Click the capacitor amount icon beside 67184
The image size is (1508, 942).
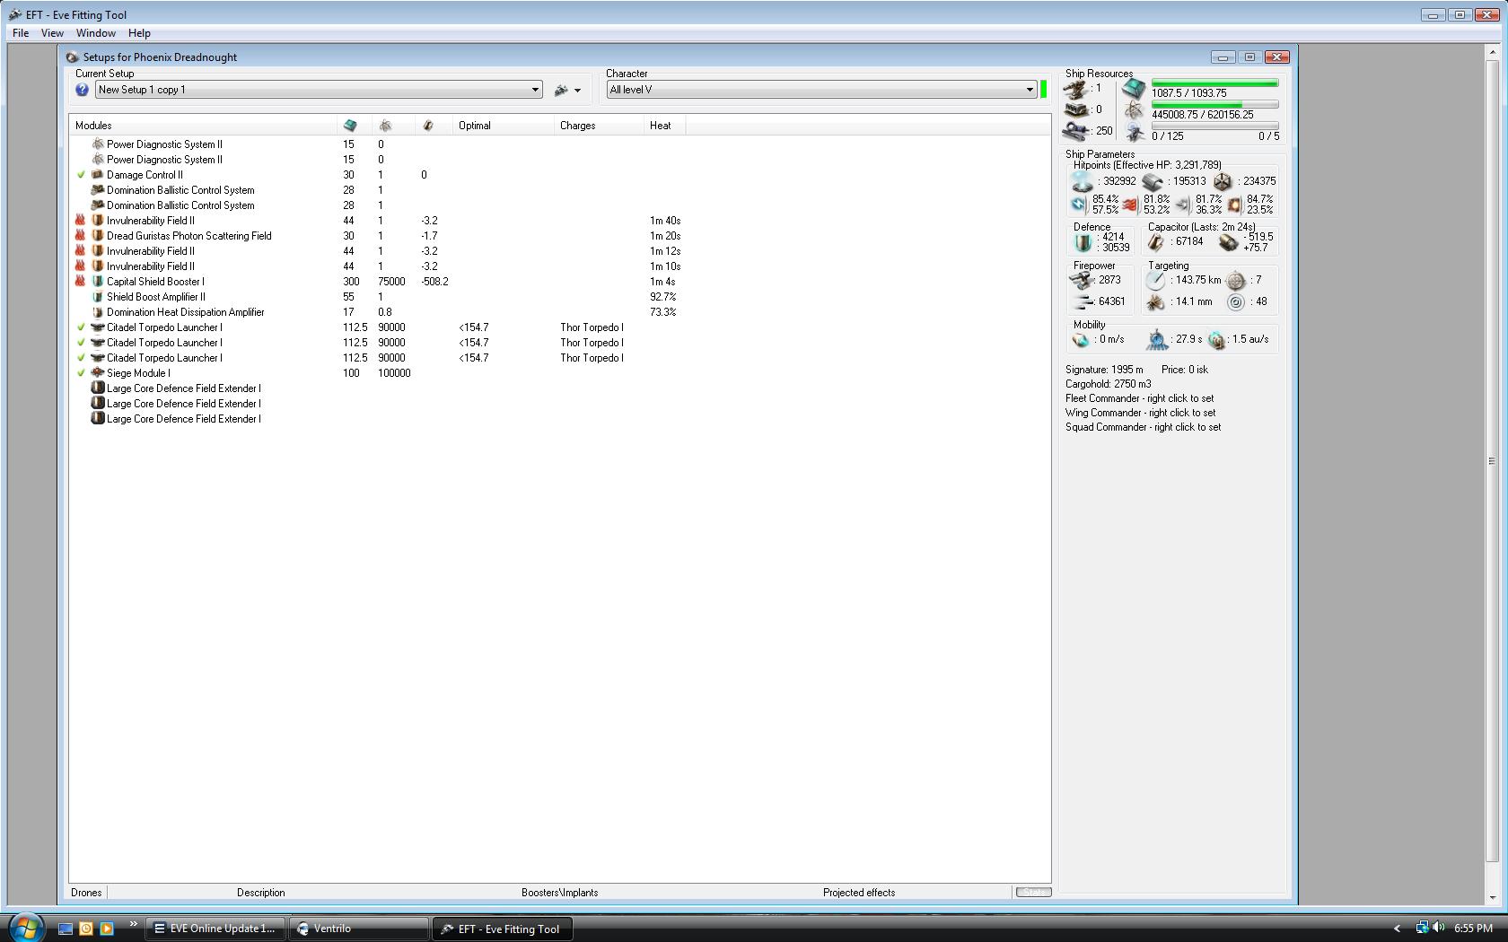1156,242
